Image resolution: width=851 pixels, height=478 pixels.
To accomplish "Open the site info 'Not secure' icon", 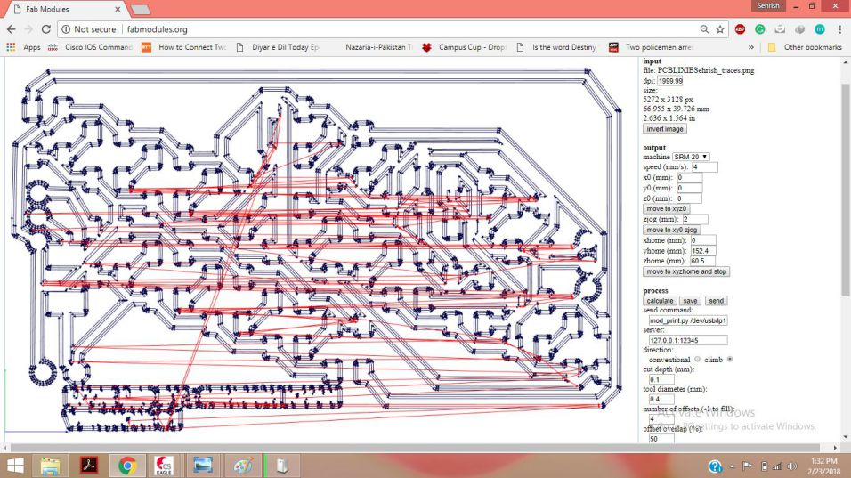I will click(66, 29).
